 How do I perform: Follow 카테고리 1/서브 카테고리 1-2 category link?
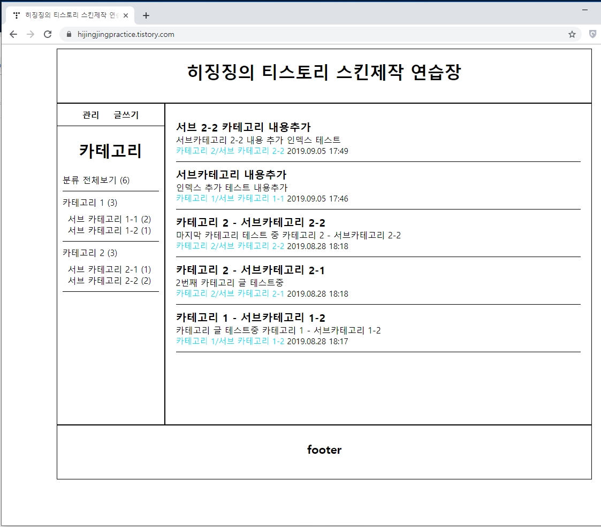230,341
